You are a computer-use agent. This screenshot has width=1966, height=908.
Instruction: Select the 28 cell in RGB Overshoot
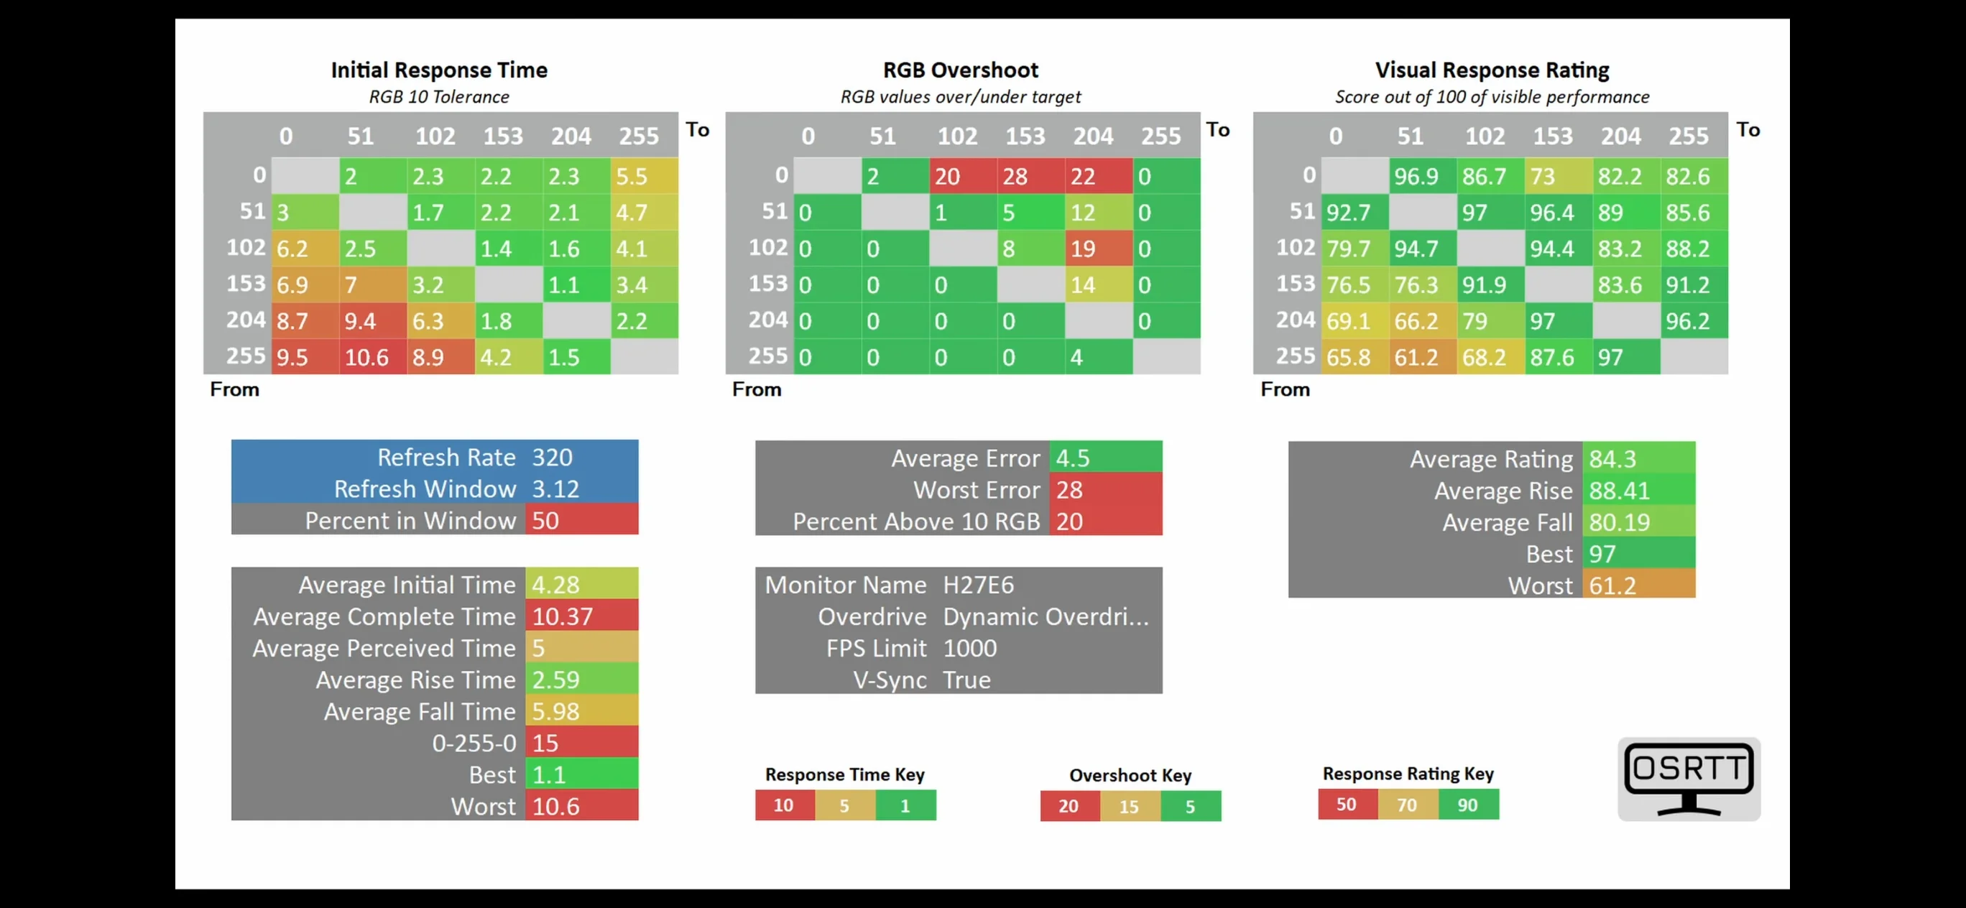tap(1030, 176)
